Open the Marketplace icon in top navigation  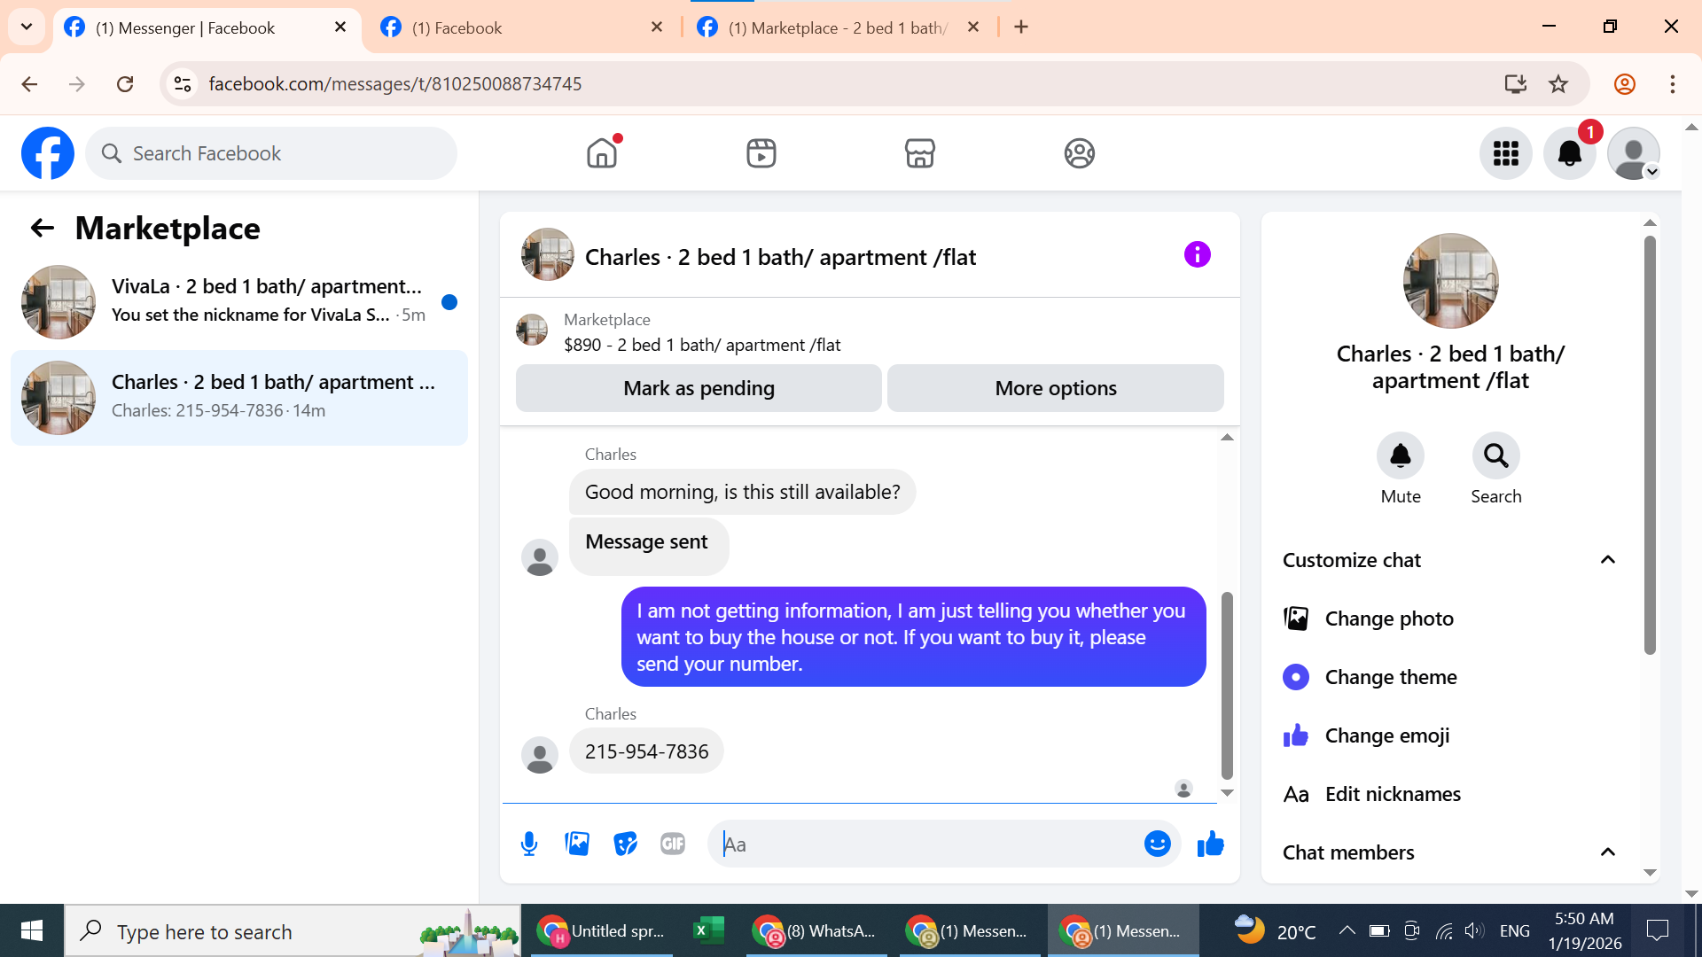click(x=919, y=153)
